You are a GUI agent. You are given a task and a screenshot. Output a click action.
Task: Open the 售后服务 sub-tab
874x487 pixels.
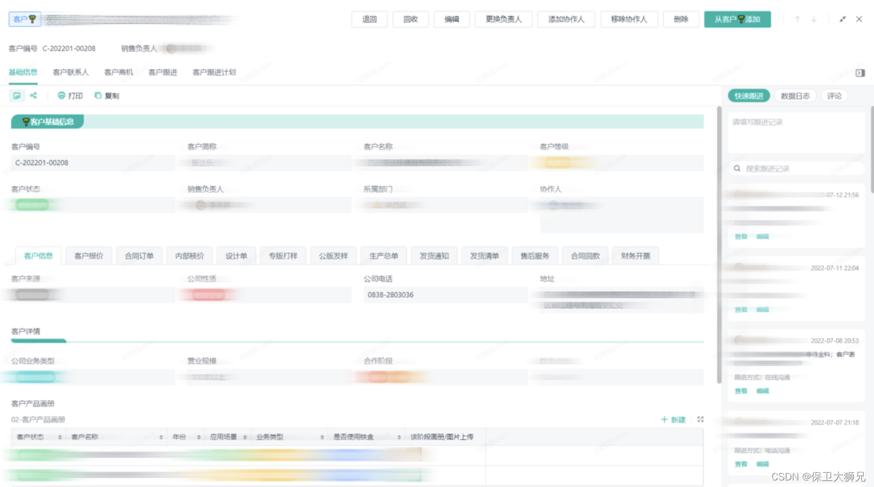[x=535, y=256]
